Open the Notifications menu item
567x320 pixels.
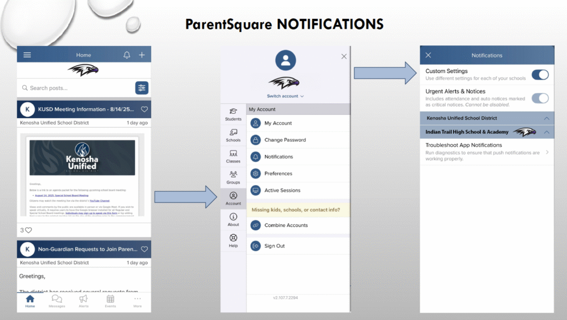298,156
